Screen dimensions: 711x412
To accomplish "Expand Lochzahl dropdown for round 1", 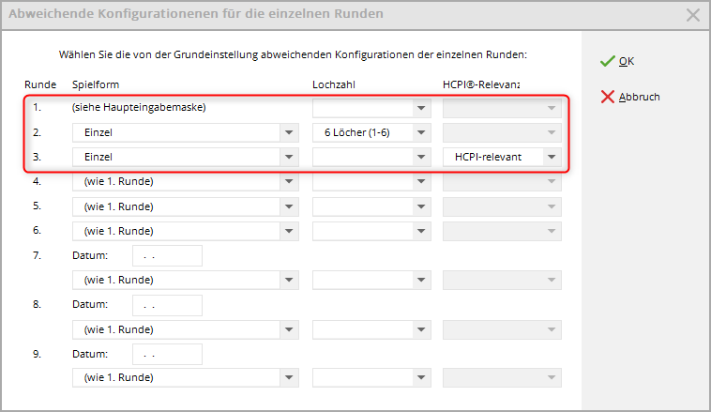I will coord(421,108).
